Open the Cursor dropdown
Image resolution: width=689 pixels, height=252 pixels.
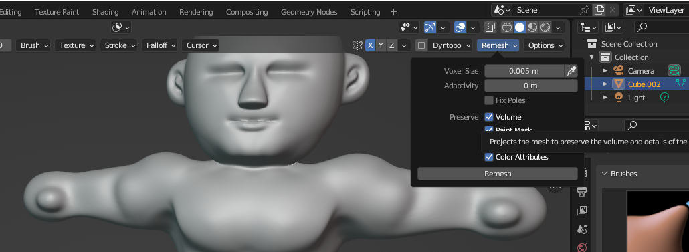(201, 45)
